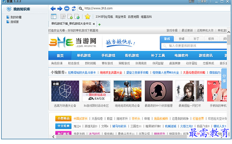
Task: Click the 桌面棋牌 category link
Action: pyautogui.click(x=175, y=63)
